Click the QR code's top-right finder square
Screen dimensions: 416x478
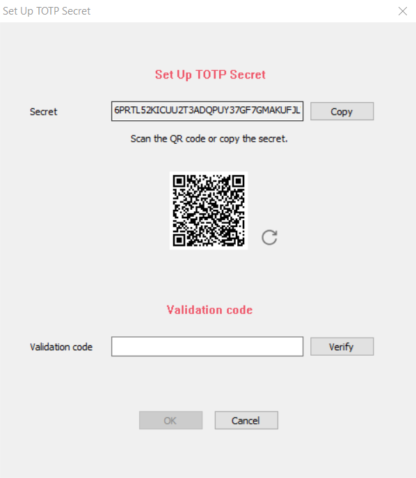click(x=238, y=181)
